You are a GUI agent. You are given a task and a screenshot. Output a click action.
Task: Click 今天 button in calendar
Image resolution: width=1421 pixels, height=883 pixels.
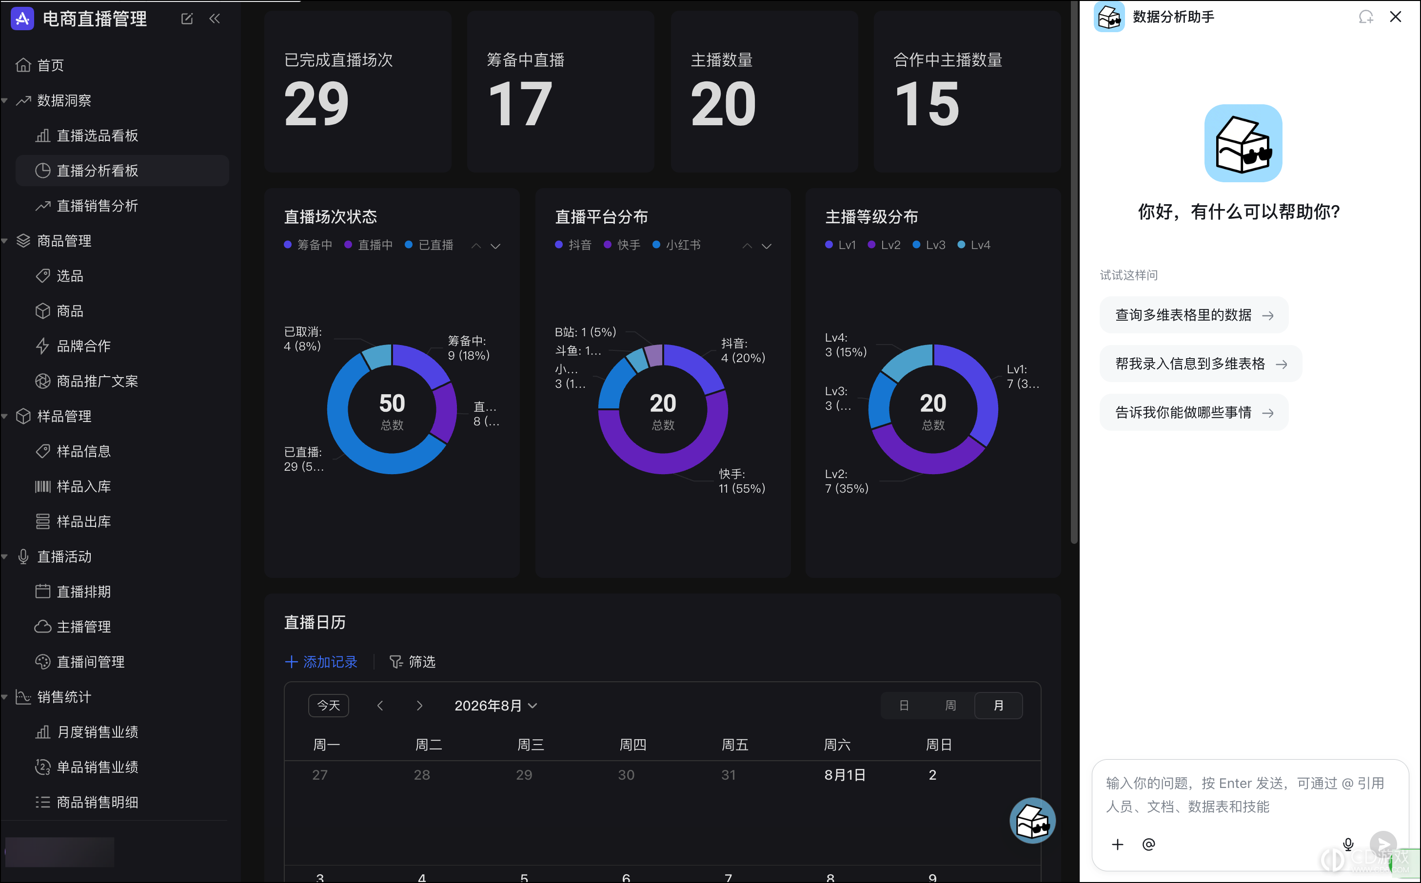[328, 706]
